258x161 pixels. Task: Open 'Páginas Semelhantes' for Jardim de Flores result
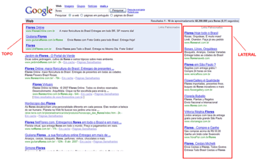89,62
